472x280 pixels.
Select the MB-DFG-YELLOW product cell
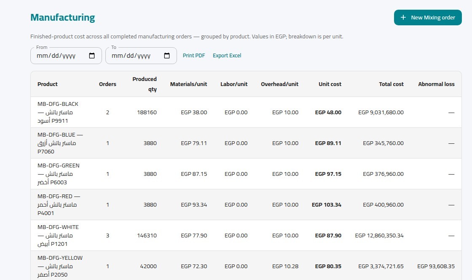pos(61,266)
